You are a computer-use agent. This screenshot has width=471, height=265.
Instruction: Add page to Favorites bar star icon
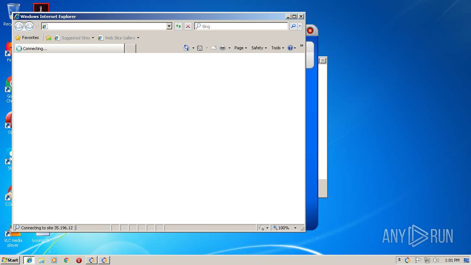click(49, 38)
